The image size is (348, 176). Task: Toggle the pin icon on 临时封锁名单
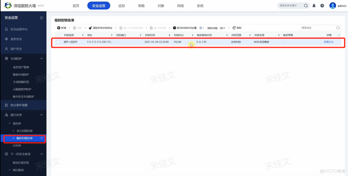(x=42, y=138)
